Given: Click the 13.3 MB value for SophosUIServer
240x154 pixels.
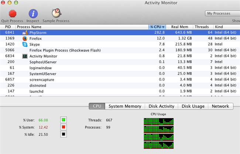Looking at the screenshot, I should click(185, 62).
